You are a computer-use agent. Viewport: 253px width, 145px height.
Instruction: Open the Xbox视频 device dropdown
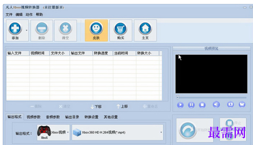(53, 133)
